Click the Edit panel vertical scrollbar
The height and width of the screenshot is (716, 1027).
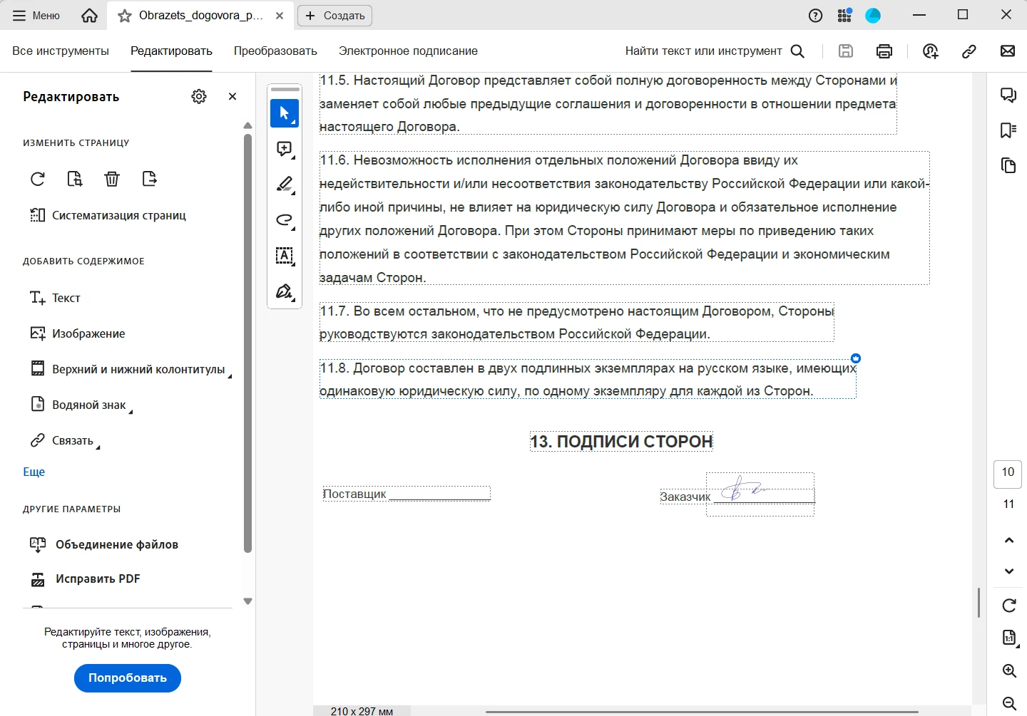pos(247,342)
